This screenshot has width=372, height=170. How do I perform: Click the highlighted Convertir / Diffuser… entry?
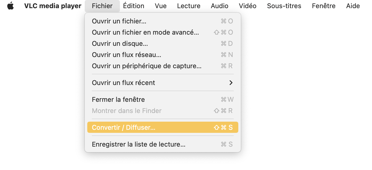[163, 127]
